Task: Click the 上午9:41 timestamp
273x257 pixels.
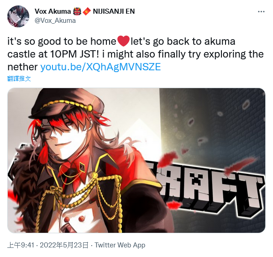Action: [21, 245]
